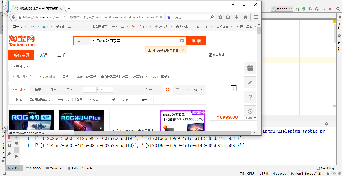
Task: Open the 我的淘宝 dropdown menu
Action: click(x=120, y=27)
